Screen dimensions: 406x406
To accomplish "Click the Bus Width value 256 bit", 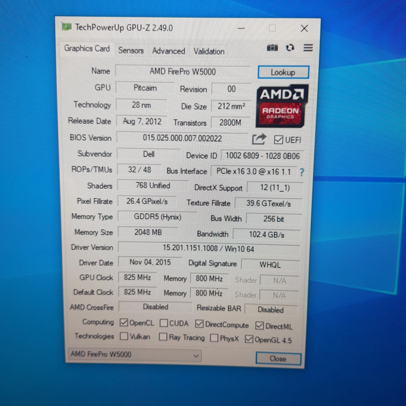I will (274, 219).
